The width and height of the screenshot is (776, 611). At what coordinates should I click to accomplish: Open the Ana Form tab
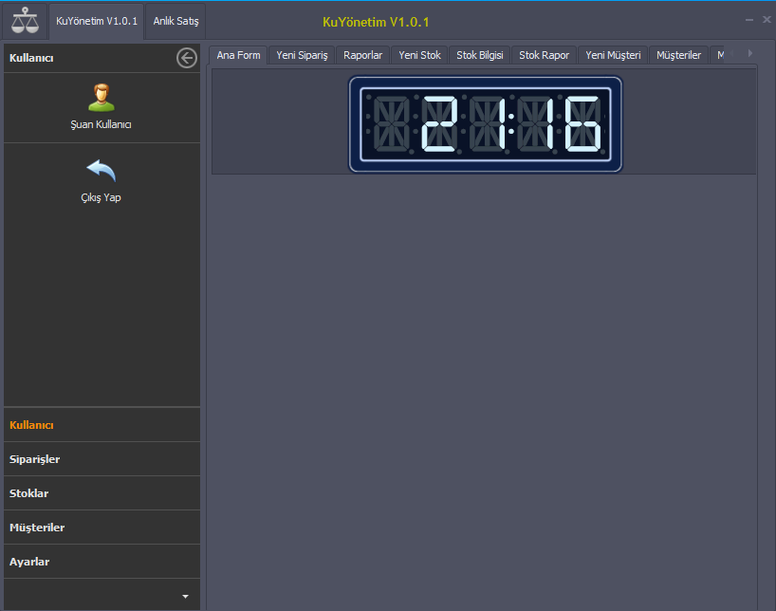238,55
